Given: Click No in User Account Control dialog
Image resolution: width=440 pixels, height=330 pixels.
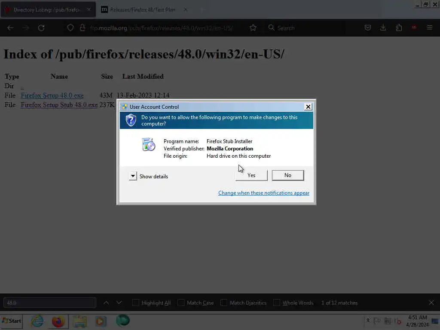Looking at the screenshot, I should [x=287, y=175].
